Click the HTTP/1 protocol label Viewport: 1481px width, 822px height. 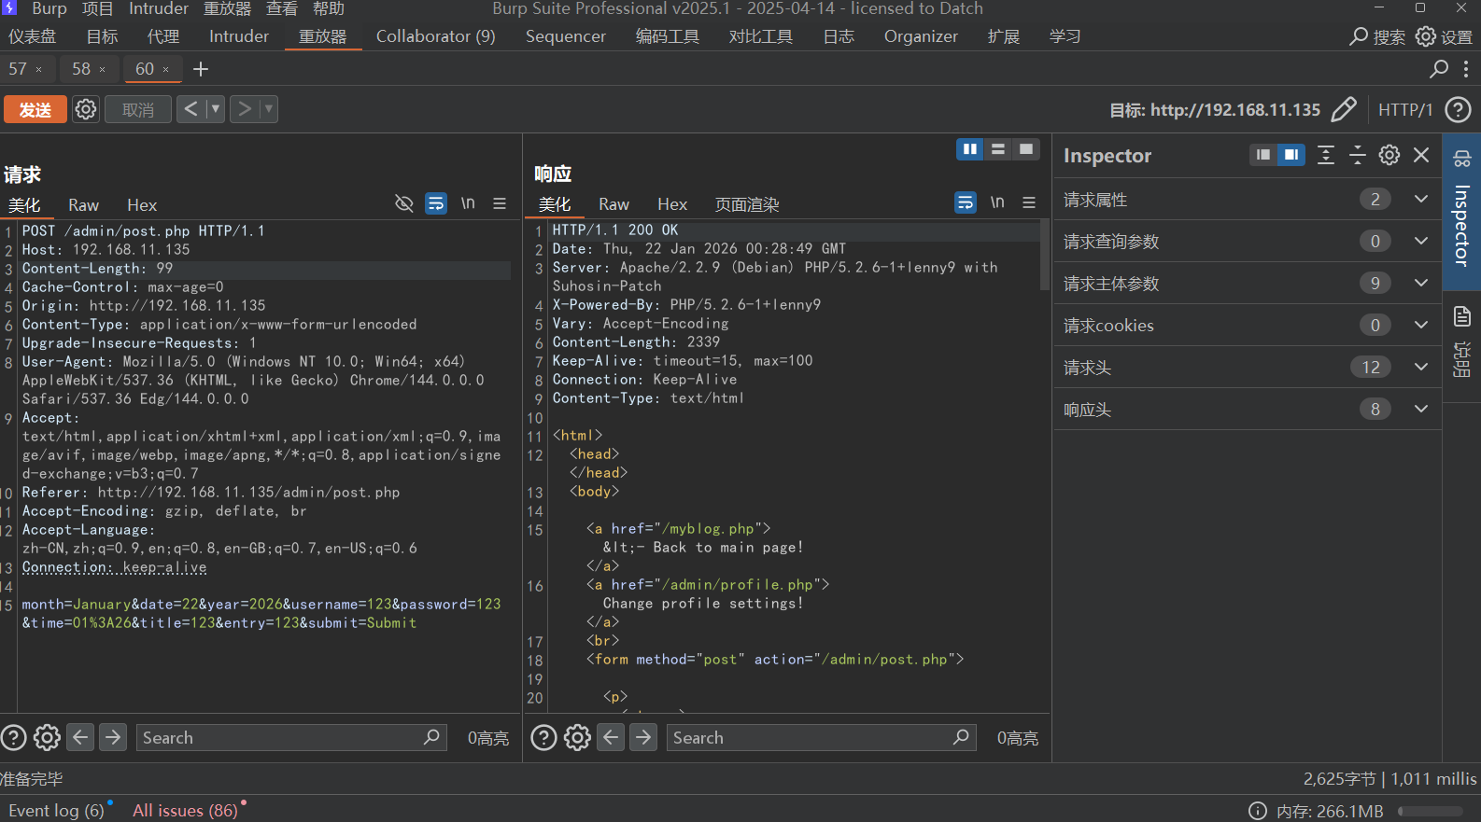(1405, 110)
